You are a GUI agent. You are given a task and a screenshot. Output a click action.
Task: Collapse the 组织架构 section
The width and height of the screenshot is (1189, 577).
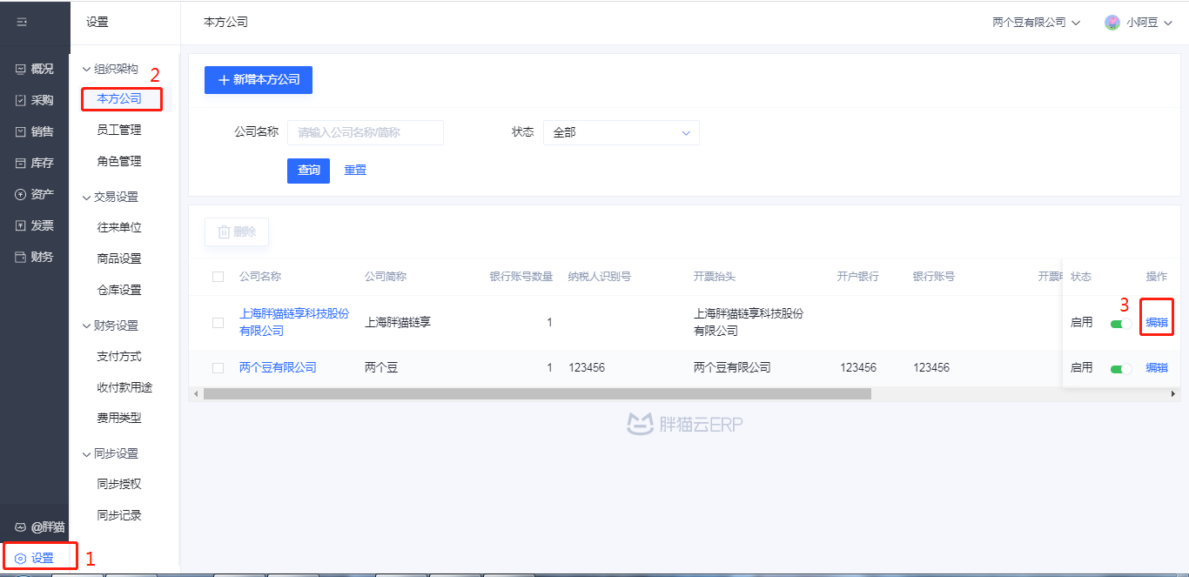coord(114,68)
